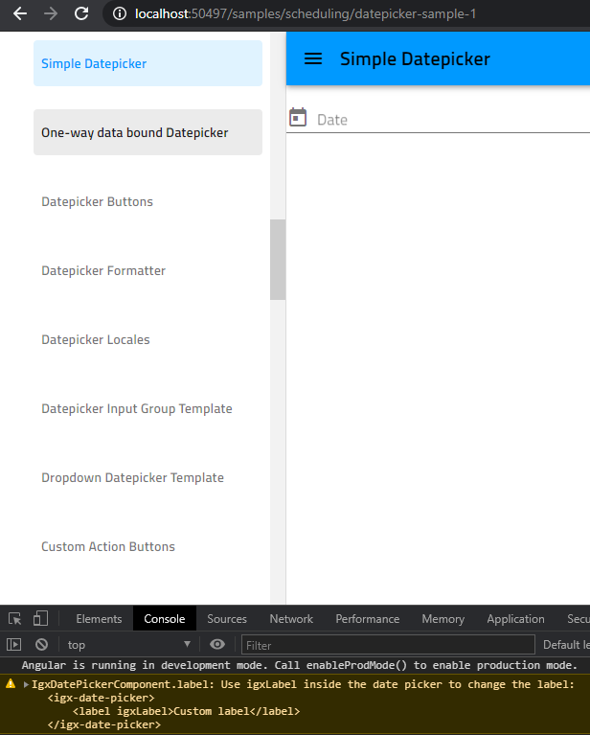Open the hamburger navigation menu
The image size is (590, 735).
313,58
